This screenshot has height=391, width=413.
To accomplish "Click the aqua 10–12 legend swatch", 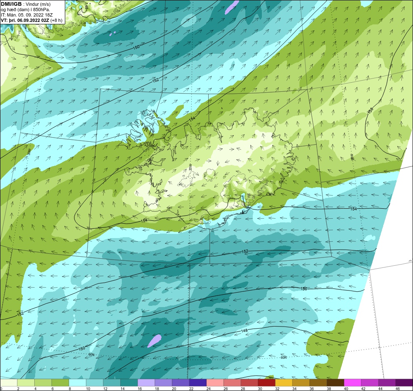I will (95, 383).
